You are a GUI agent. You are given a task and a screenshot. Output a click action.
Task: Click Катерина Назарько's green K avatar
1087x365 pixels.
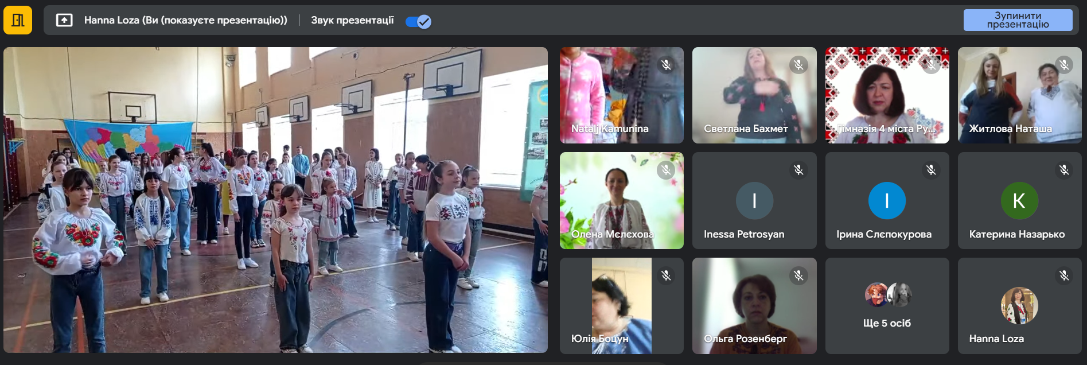point(1019,201)
